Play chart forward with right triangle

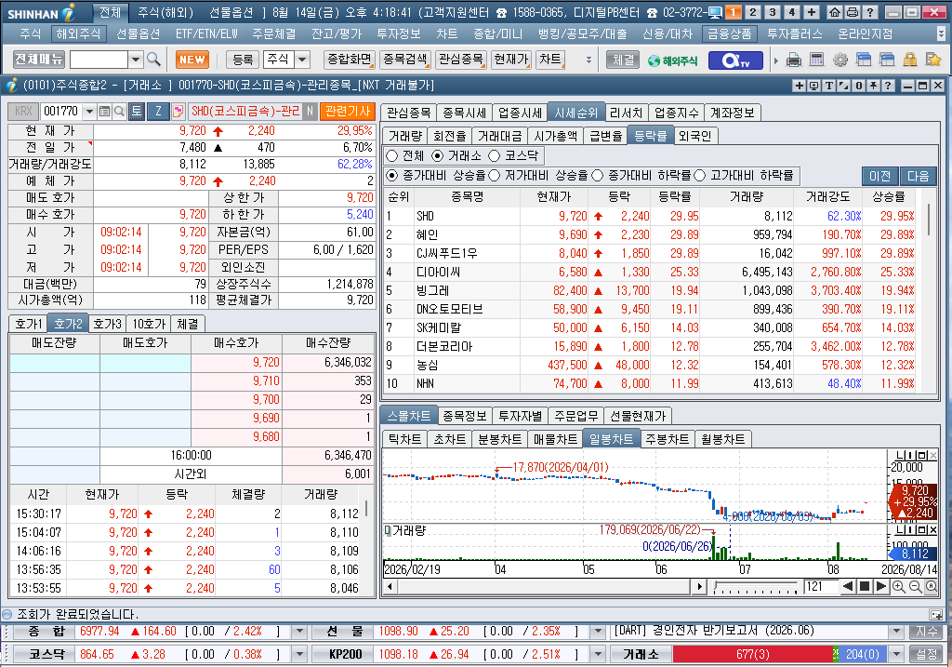pyautogui.click(x=881, y=586)
